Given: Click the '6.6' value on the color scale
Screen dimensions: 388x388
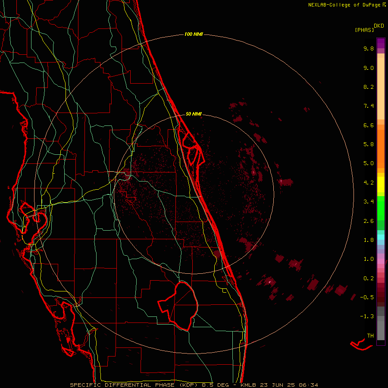Looking at the screenshot, I should click(x=369, y=125).
